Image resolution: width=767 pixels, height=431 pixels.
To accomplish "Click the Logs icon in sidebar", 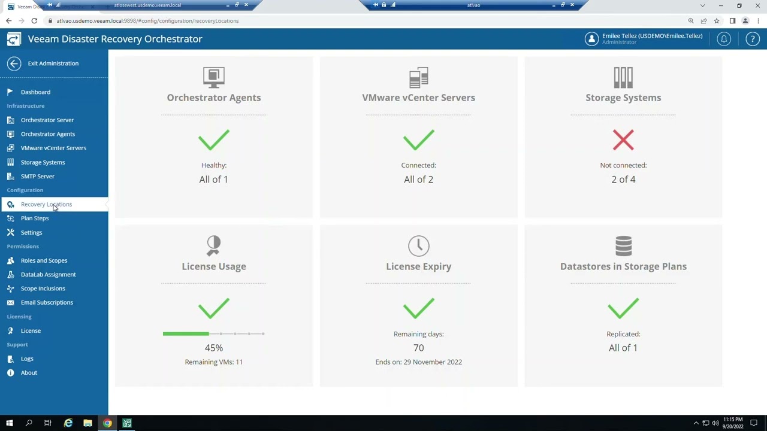I will [x=10, y=359].
